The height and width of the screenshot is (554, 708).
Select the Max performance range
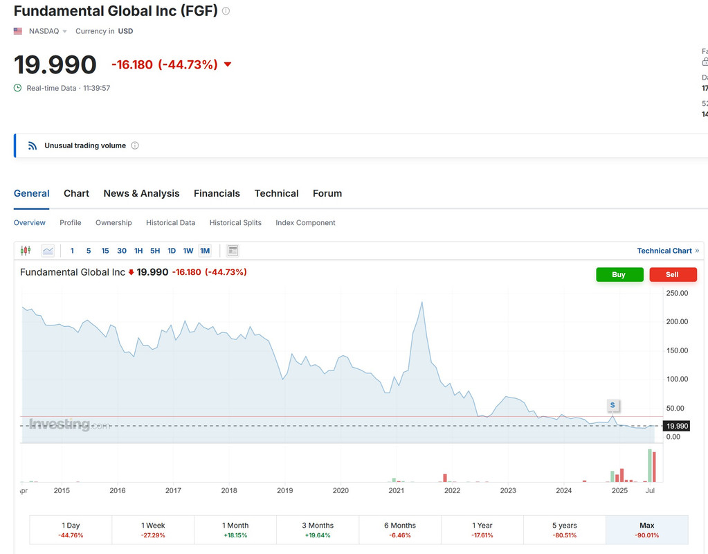[647, 530]
